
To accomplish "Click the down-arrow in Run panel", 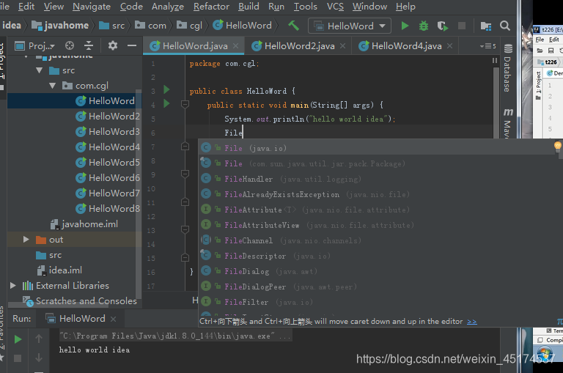I will pos(39,358).
